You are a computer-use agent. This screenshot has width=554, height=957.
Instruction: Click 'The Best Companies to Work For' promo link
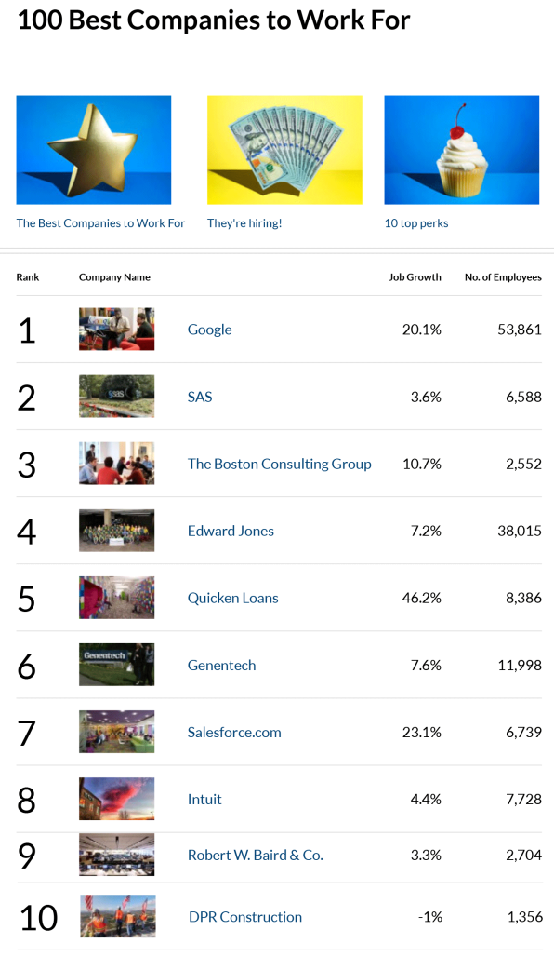tap(100, 223)
